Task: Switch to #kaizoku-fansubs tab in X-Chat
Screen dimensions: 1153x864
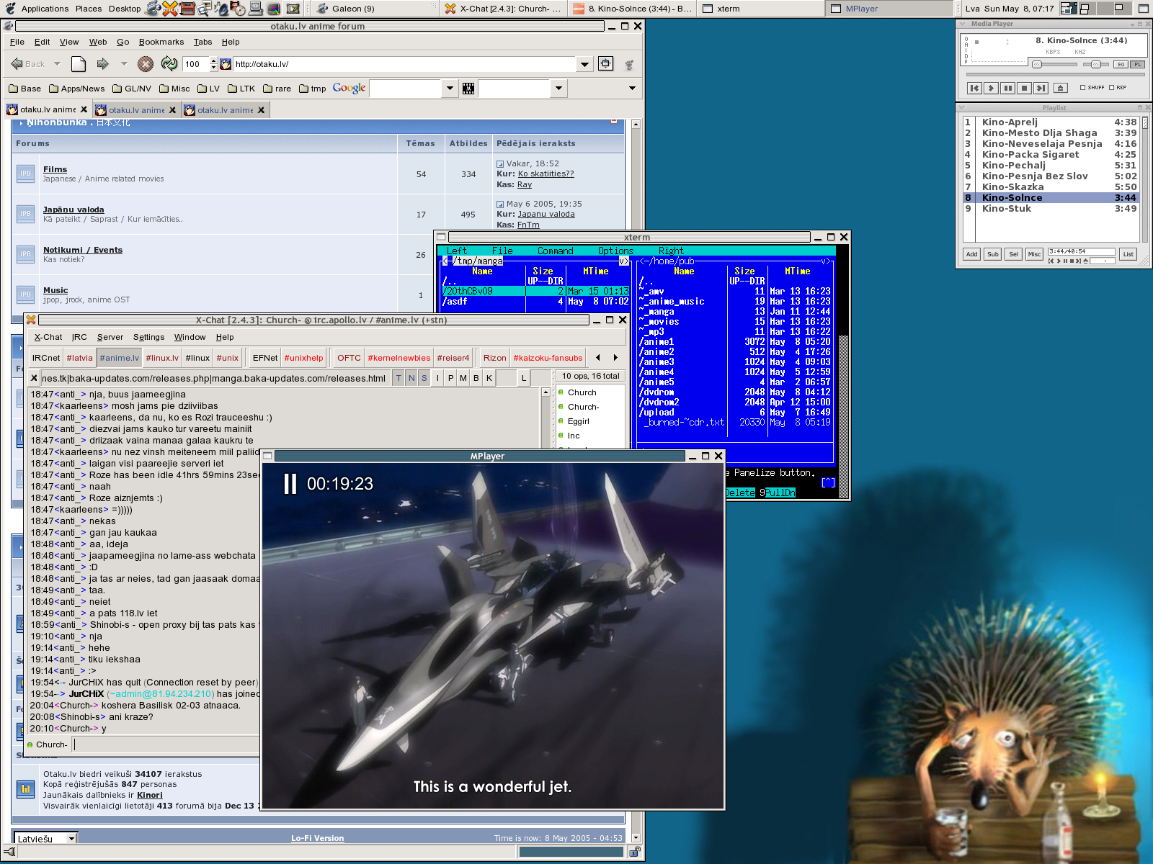Action: [x=548, y=358]
